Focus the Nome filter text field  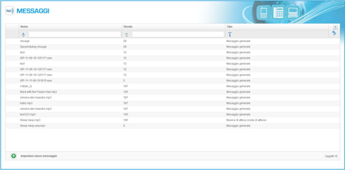(75, 34)
